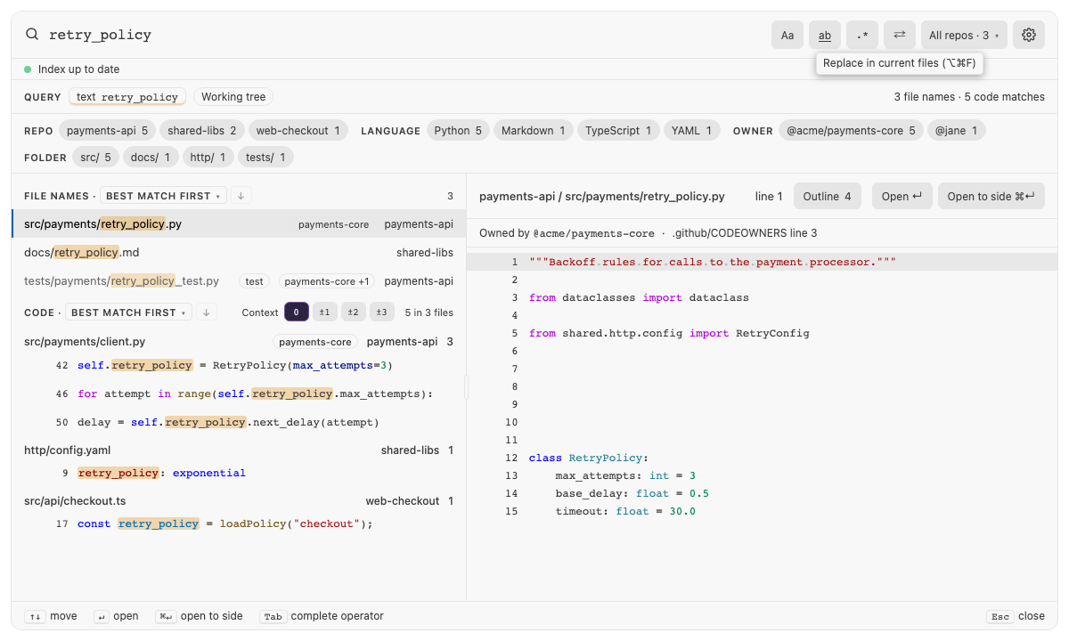Click the retry_policy search input
Viewport: 1069px width, 641px height.
coord(401,35)
